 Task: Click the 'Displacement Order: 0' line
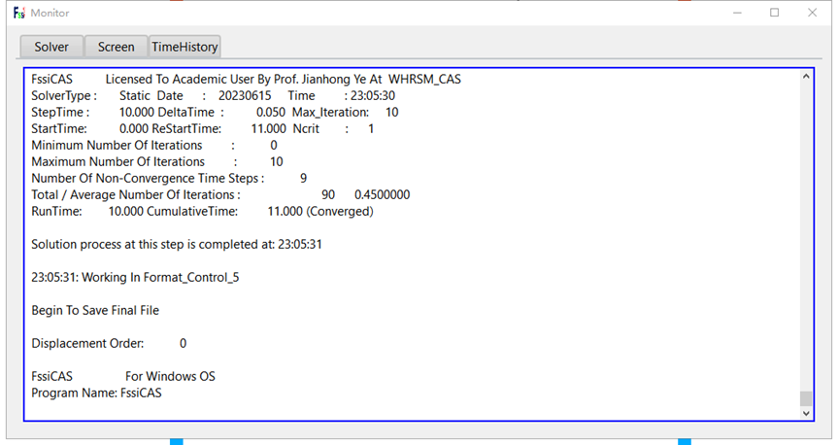[x=109, y=343]
